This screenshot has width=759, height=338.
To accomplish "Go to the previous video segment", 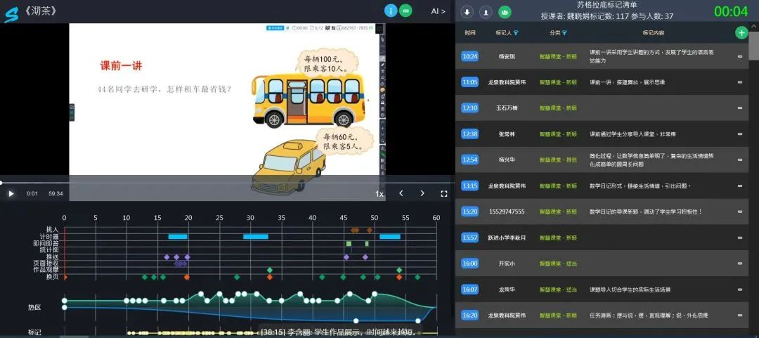I will tap(401, 193).
